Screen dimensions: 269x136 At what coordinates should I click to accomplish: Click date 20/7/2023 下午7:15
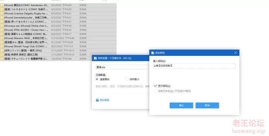pyautogui.click(x=62, y=46)
